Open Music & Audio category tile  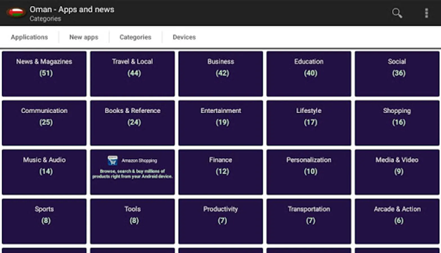pyautogui.click(x=44, y=172)
